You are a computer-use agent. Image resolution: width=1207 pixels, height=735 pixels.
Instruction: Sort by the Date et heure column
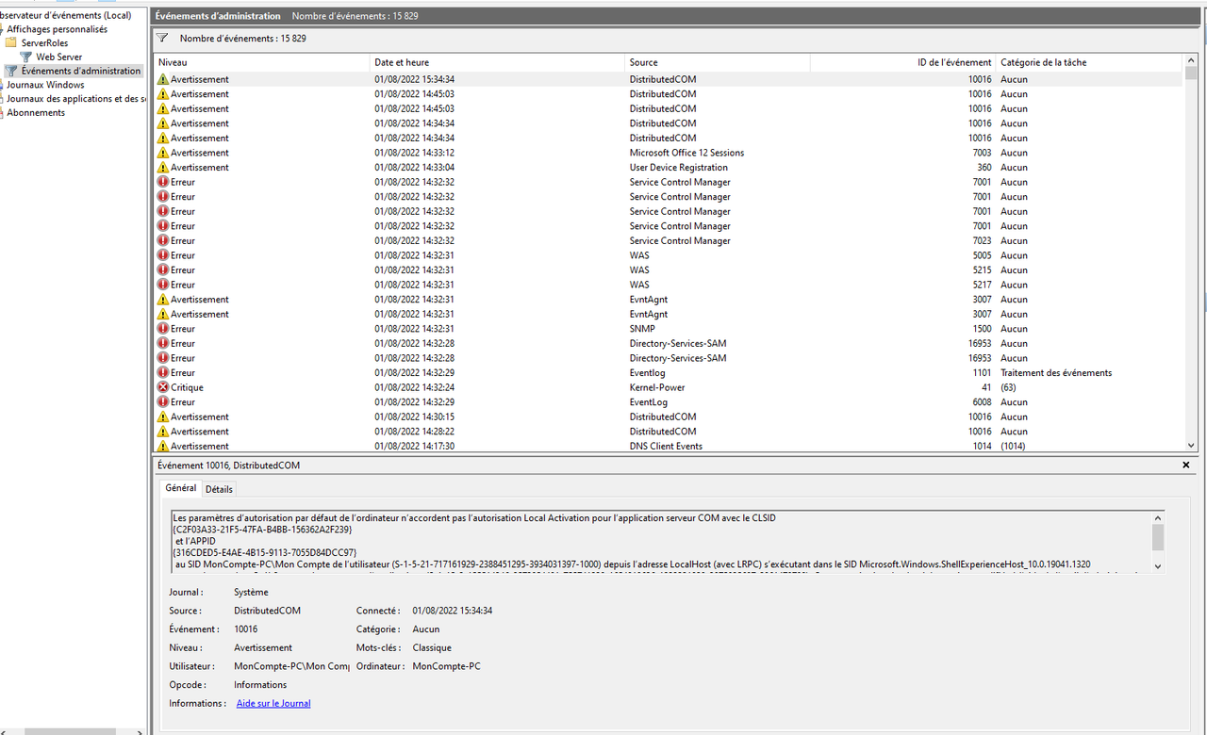coord(498,62)
